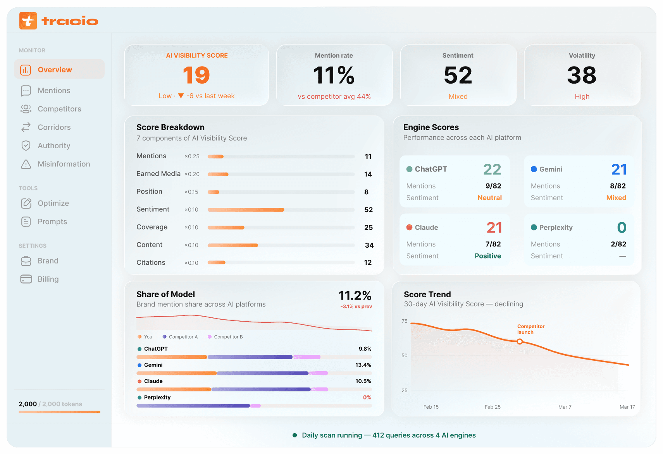Viewport: 663px width, 454px height.
Task: Open the Competitors section
Action: pyautogui.click(x=59, y=109)
